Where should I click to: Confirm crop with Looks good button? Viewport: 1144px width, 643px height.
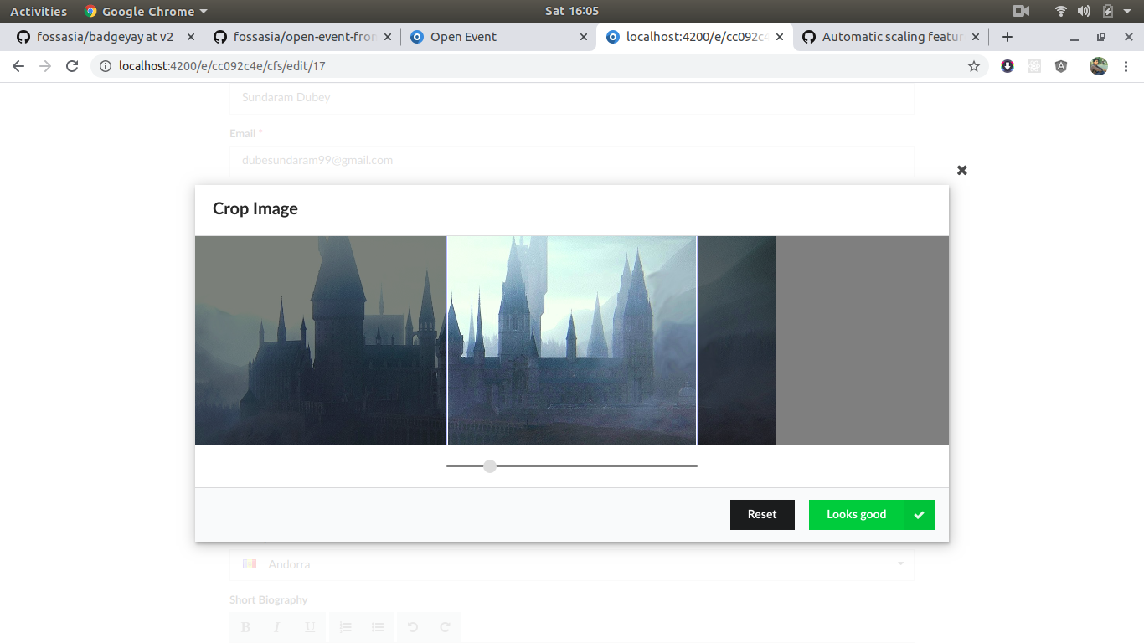[871, 515]
